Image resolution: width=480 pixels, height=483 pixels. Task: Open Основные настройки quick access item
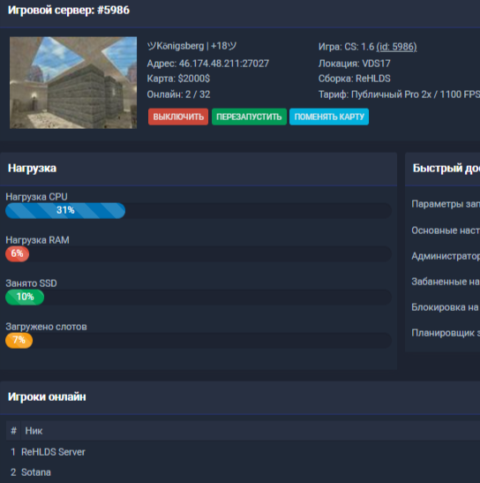coord(446,230)
